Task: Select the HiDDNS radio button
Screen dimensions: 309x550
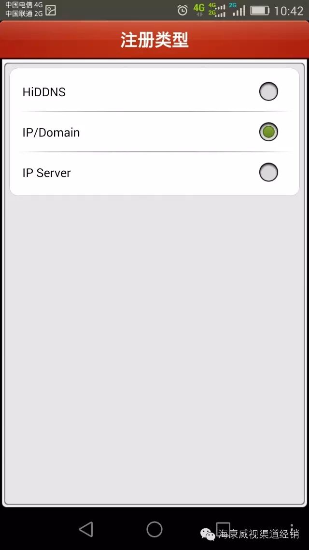Action: [x=268, y=91]
